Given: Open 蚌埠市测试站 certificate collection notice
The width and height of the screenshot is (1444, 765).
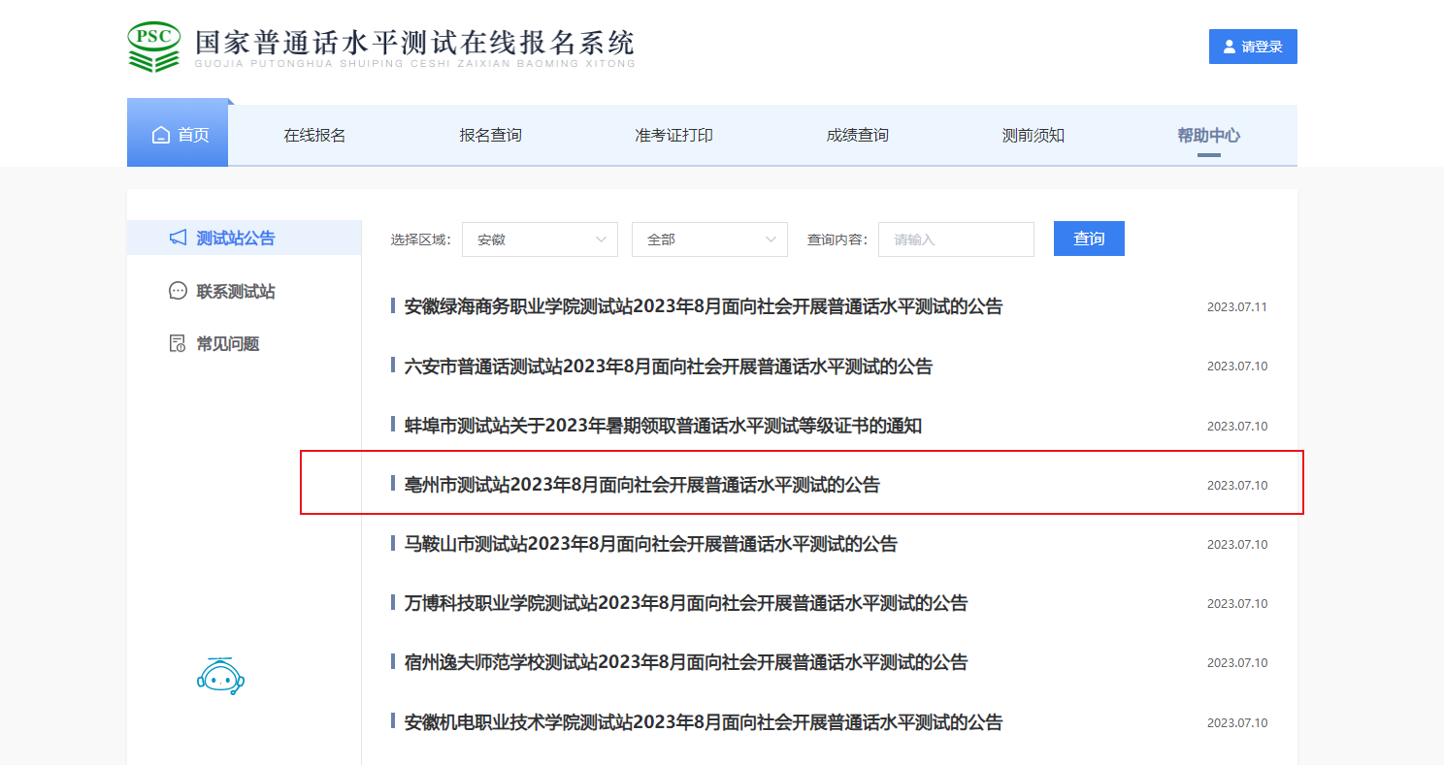Looking at the screenshot, I should click(663, 426).
